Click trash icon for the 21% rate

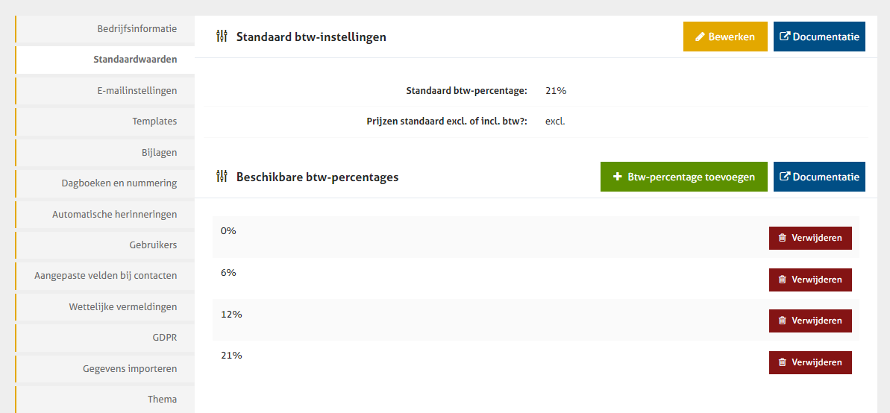tap(782, 362)
